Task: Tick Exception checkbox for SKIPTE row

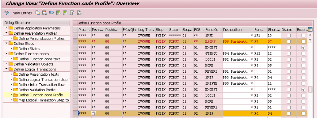Action: tap(303, 83)
